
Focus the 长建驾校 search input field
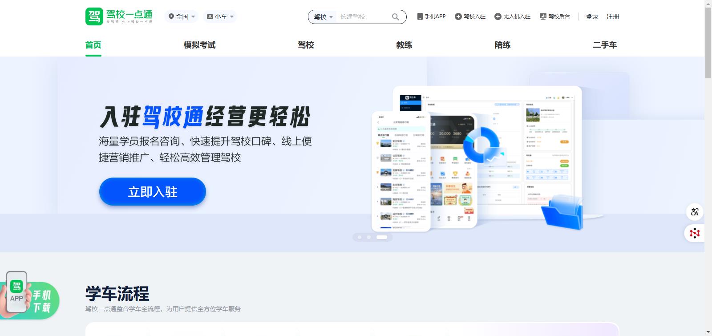(x=363, y=17)
